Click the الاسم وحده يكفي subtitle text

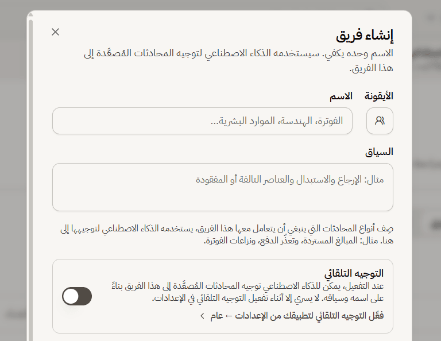click(x=238, y=61)
